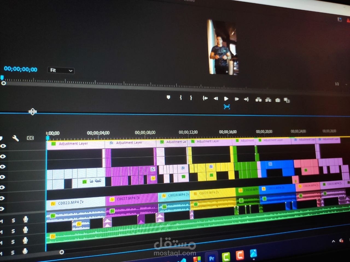Toggle eye on second video track from top

(3, 156)
